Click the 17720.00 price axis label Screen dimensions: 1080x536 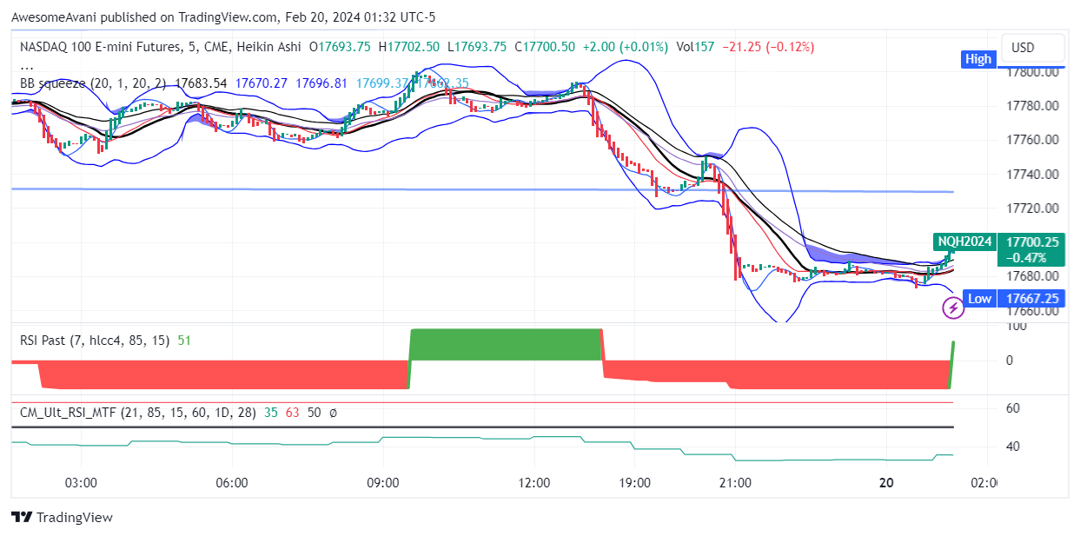(1032, 208)
